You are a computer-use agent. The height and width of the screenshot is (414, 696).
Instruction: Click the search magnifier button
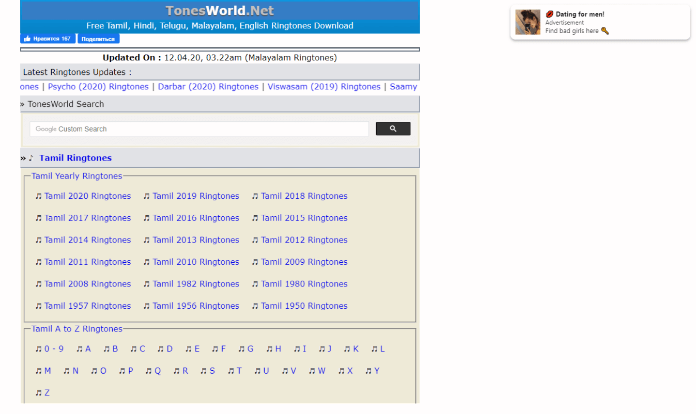pyautogui.click(x=393, y=129)
